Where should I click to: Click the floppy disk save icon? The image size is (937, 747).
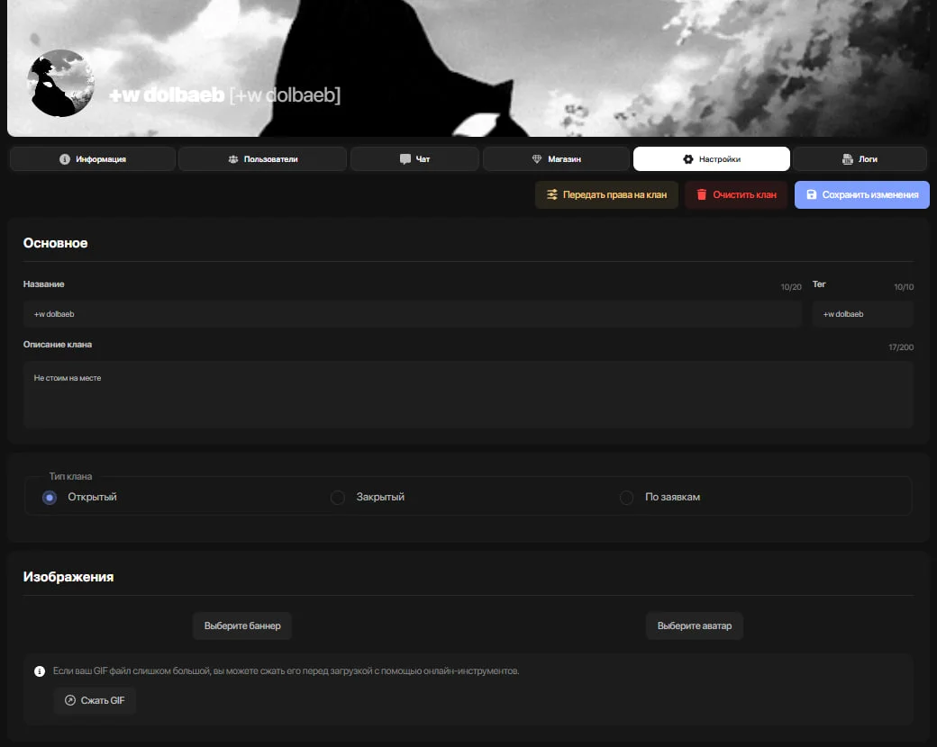812,194
